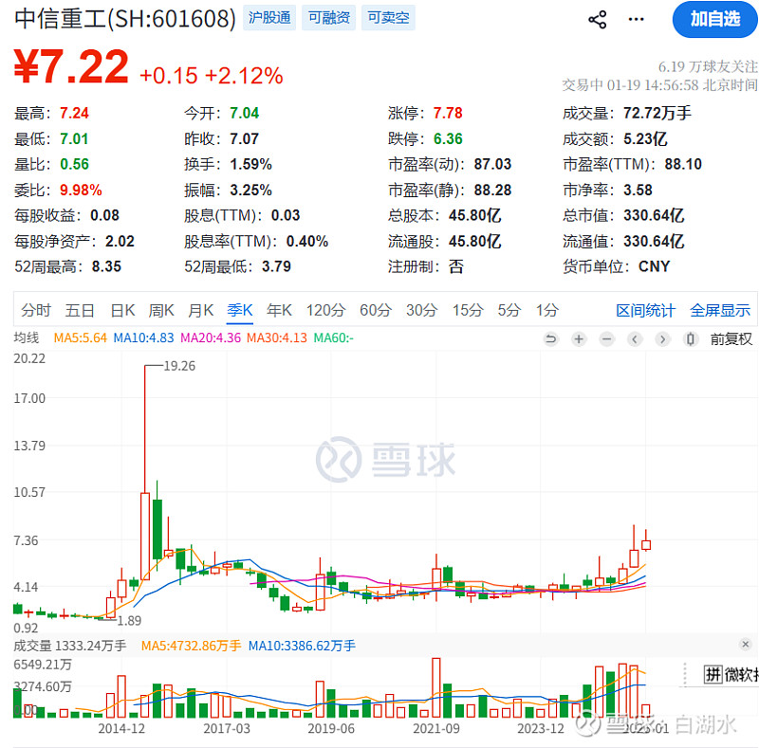Image resolution: width=759 pixels, height=748 pixels.
Task: Select the 周K chart tab
Action: point(161,310)
